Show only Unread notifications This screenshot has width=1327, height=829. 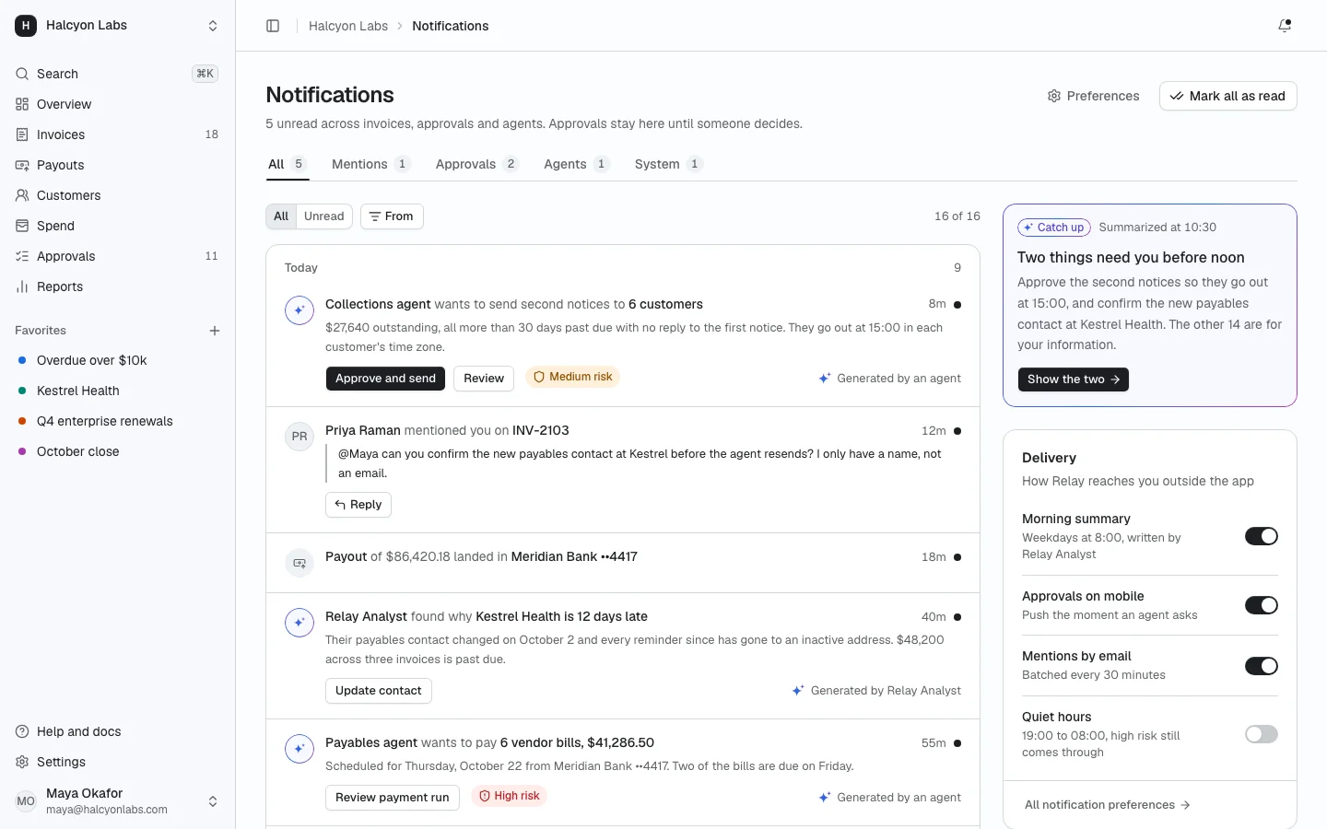coord(324,216)
